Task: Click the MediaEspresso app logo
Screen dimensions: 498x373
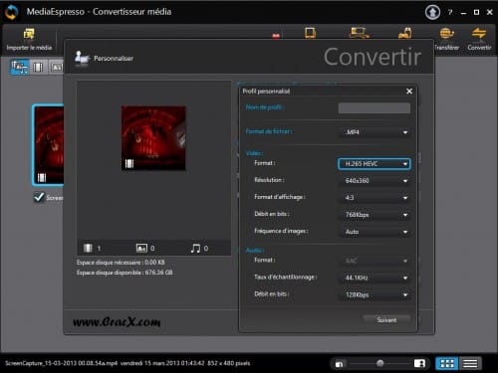Action: click(12, 12)
